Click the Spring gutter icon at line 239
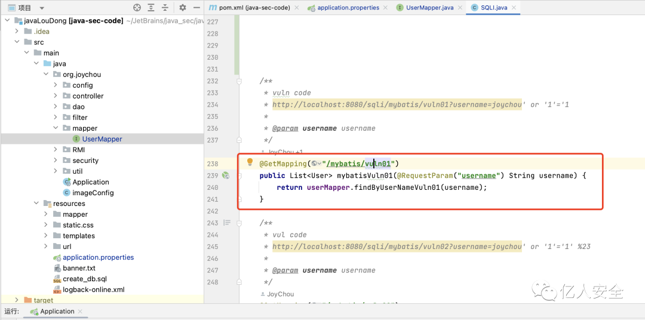Image resolution: width=645 pixels, height=320 pixels. tap(225, 176)
